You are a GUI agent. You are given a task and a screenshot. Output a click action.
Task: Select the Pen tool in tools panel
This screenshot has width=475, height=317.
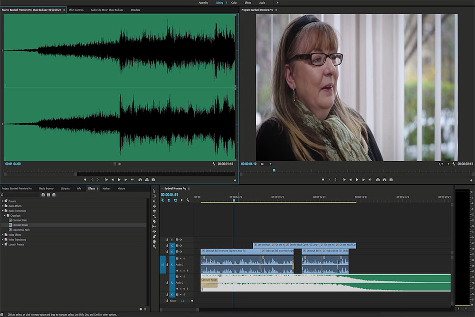[154, 236]
